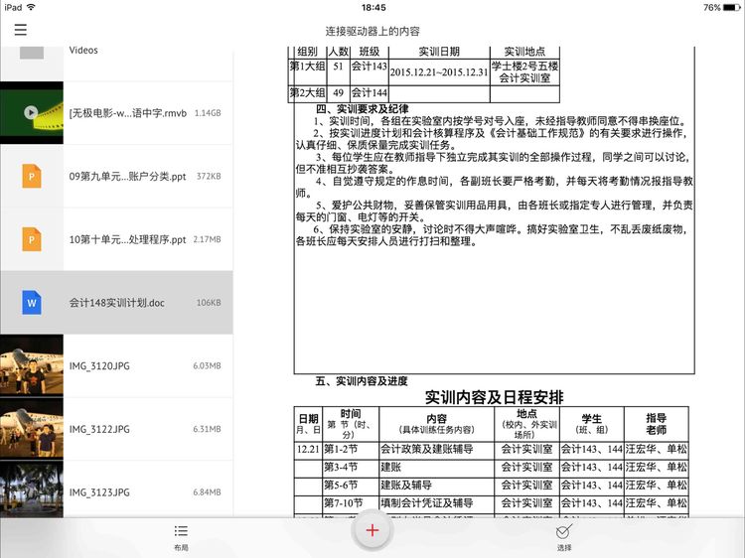Open the hamburger menu

(x=21, y=31)
